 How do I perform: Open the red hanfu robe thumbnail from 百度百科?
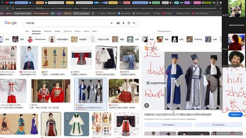coord(81,58)
